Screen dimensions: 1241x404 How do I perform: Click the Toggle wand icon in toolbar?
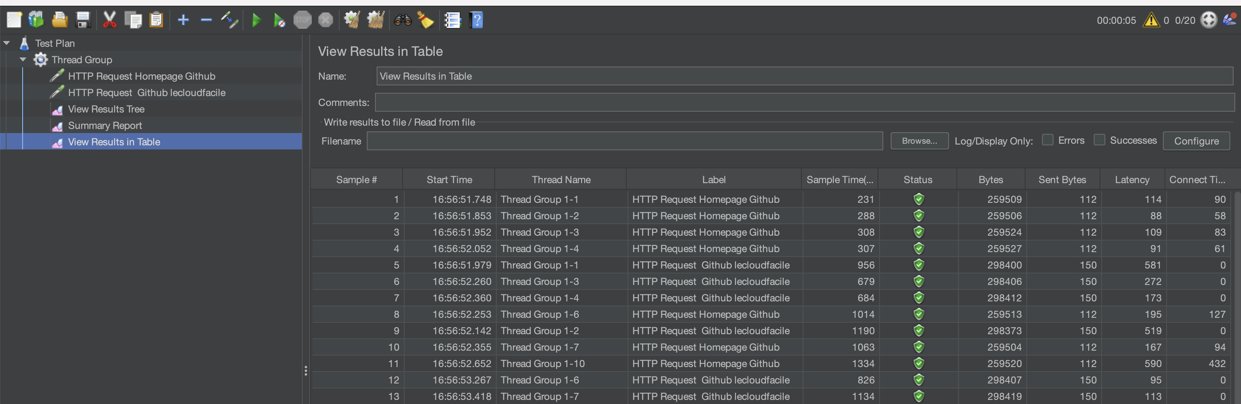pyautogui.click(x=229, y=20)
